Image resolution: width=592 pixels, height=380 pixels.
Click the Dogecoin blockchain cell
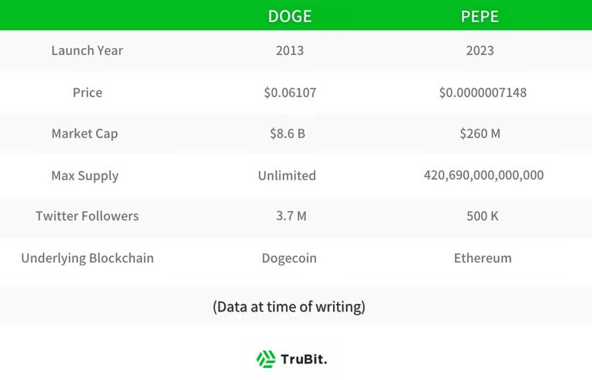tap(289, 258)
